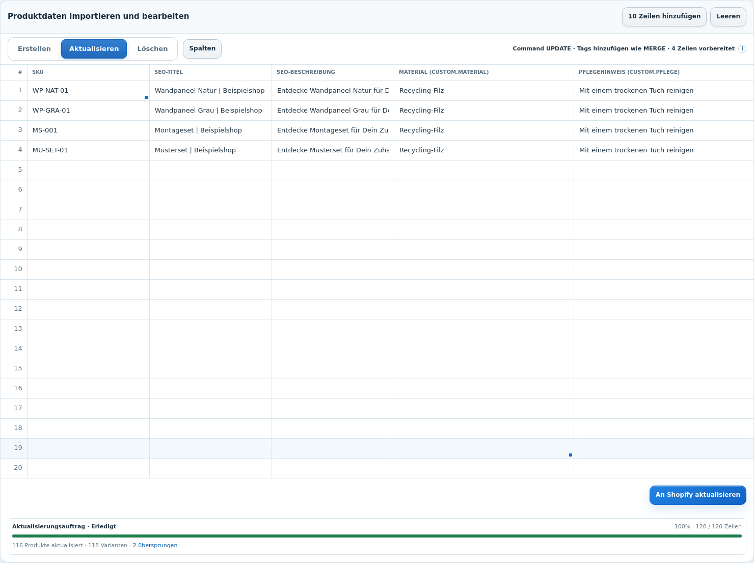Click the Leeren button
754x563 pixels.
pyautogui.click(x=728, y=17)
